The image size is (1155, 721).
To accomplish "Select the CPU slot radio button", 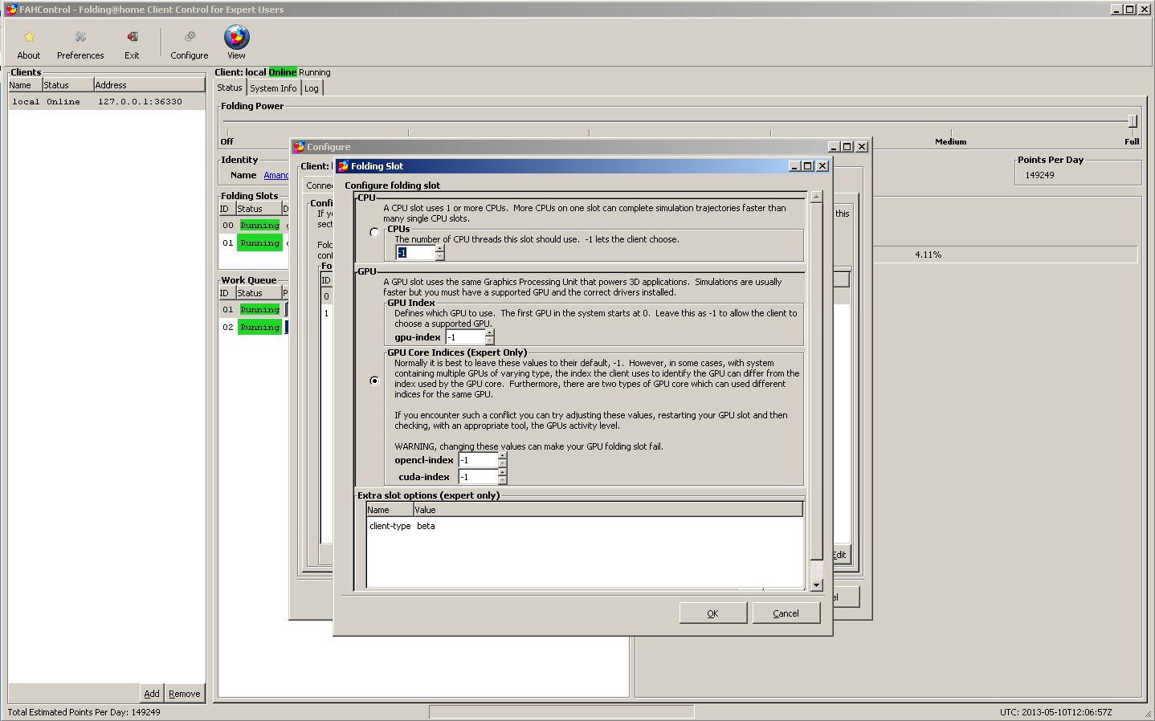I will [374, 232].
